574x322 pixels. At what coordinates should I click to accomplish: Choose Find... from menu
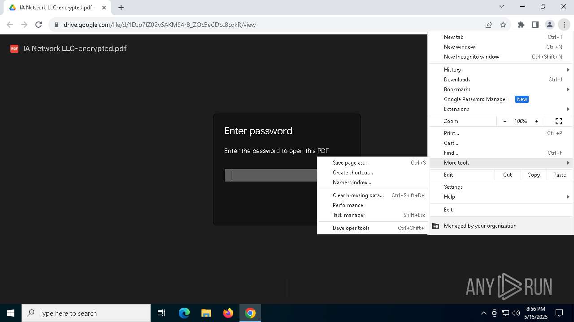click(500, 153)
